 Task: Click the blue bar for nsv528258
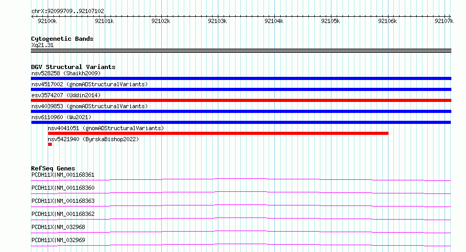tap(241, 78)
